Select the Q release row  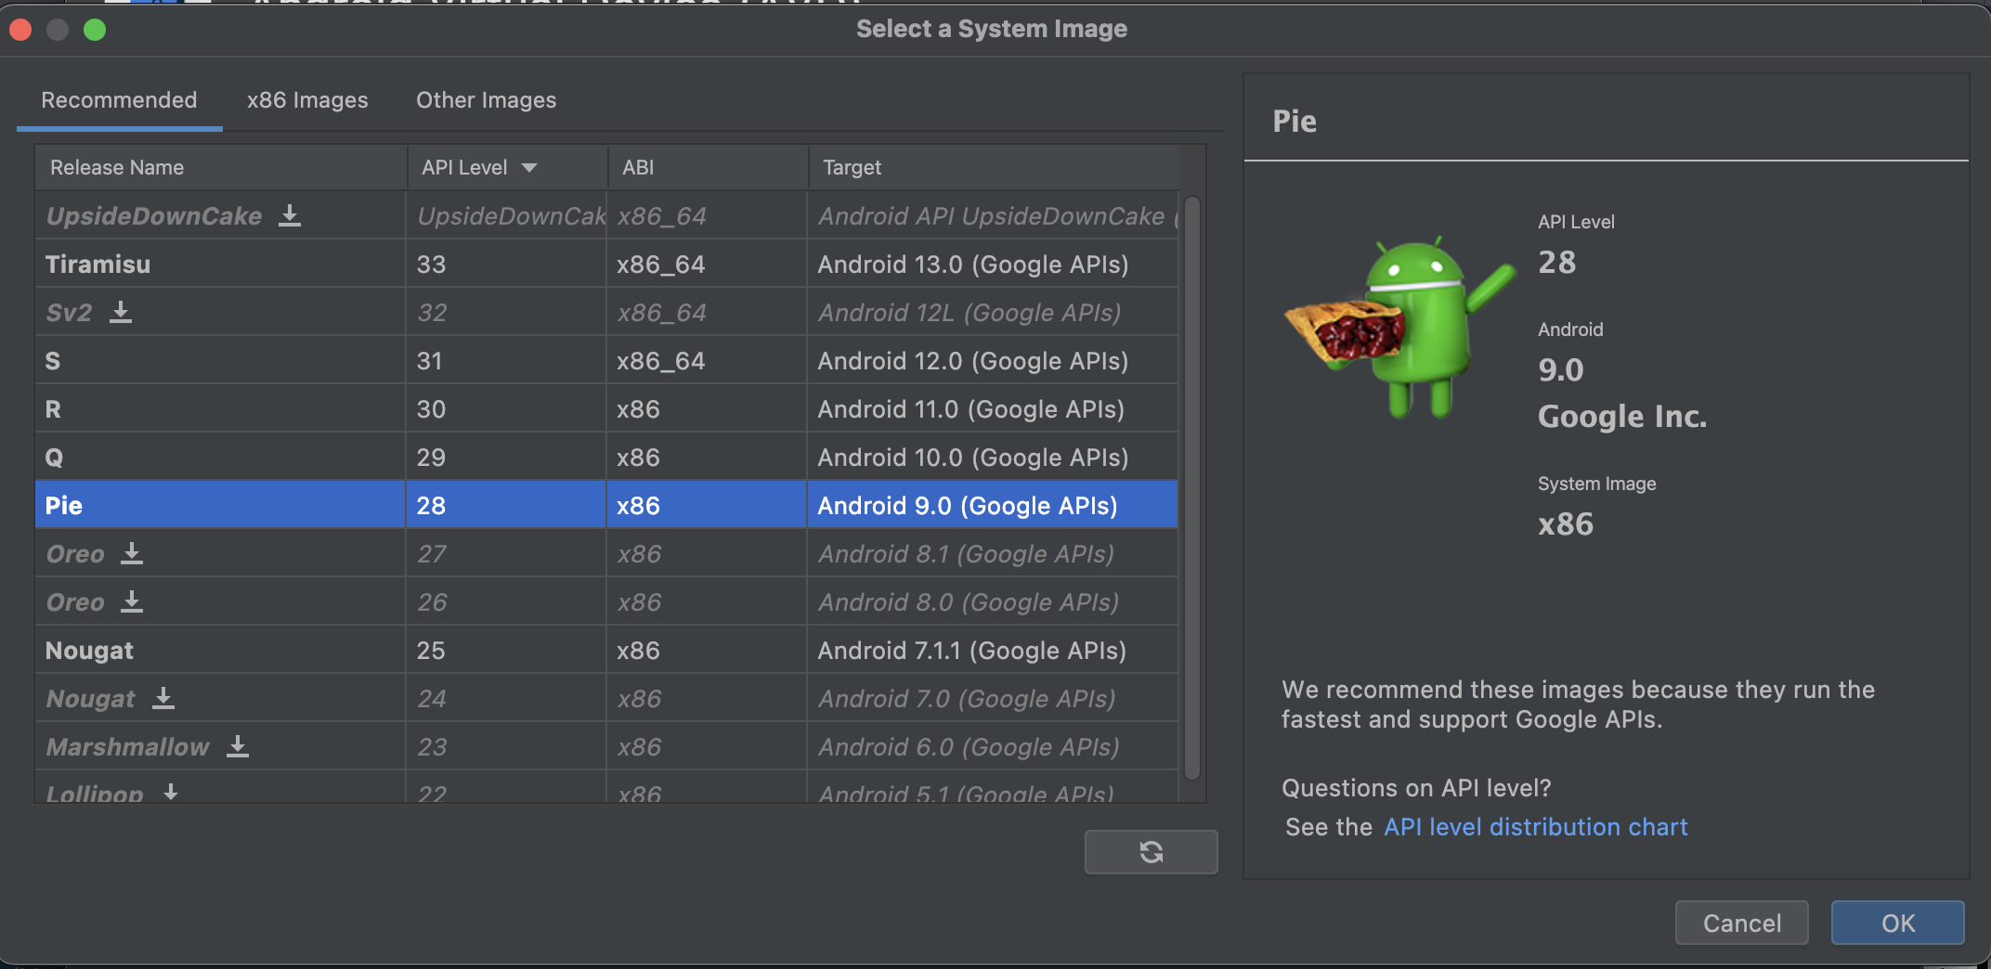[x=606, y=458]
